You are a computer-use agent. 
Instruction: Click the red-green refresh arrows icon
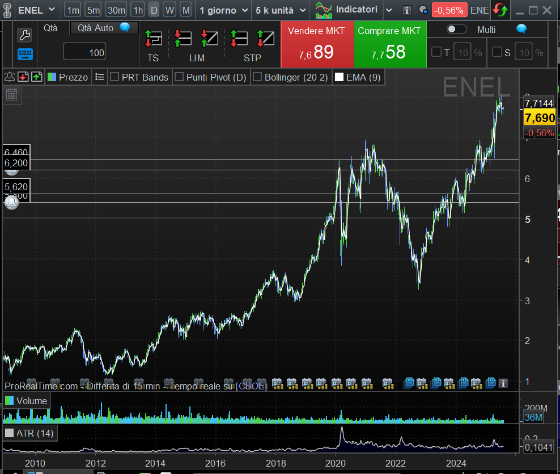tap(499, 10)
